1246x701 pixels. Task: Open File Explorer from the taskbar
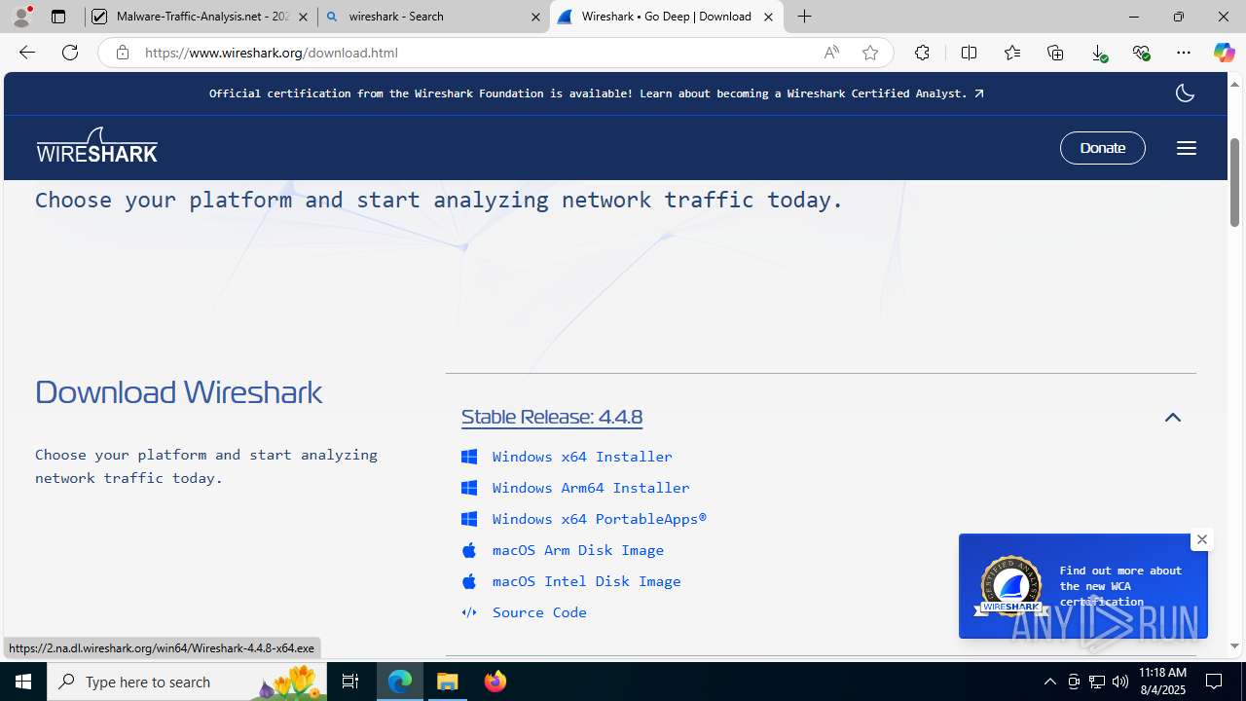[448, 682]
